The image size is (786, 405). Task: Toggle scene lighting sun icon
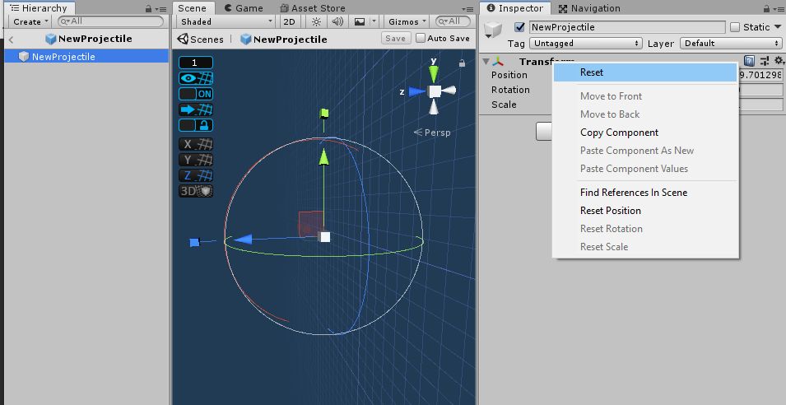tap(316, 21)
